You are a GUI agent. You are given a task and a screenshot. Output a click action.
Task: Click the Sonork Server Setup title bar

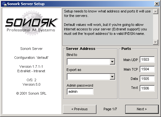80,4
